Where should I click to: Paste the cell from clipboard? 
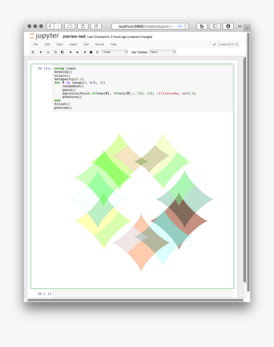pos(62,52)
